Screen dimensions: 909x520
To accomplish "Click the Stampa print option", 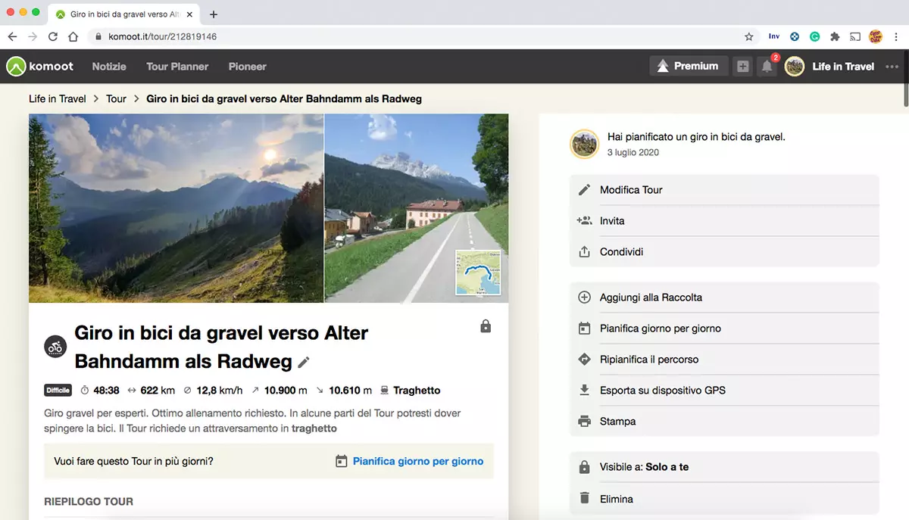I will click(x=724, y=422).
